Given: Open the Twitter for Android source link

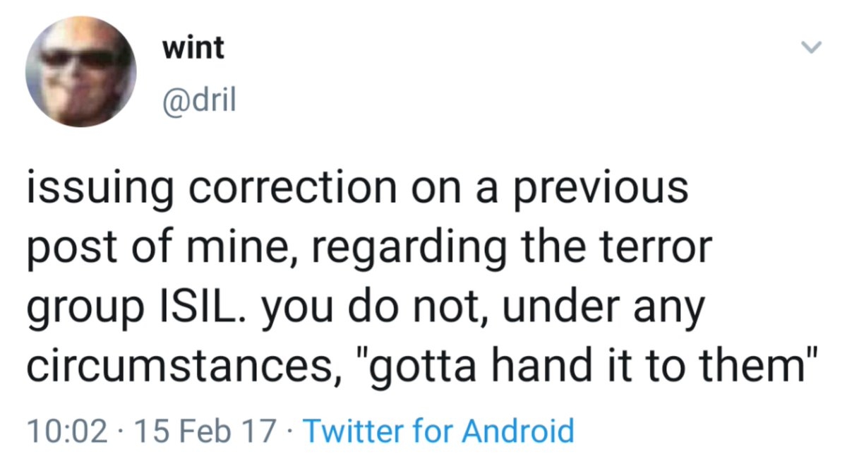Looking at the screenshot, I should tap(438, 430).
